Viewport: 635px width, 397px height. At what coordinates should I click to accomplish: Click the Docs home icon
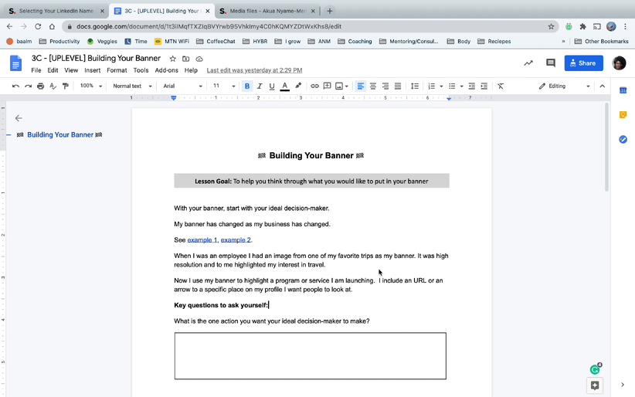pyautogui.click(x=15, y=63)
